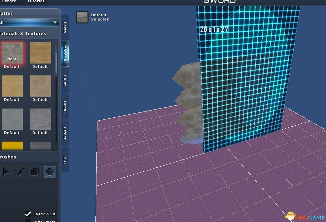The height and width of the screenshot is (222, 326).
Task: Open the ISO side tab
Action: point(65,160)
